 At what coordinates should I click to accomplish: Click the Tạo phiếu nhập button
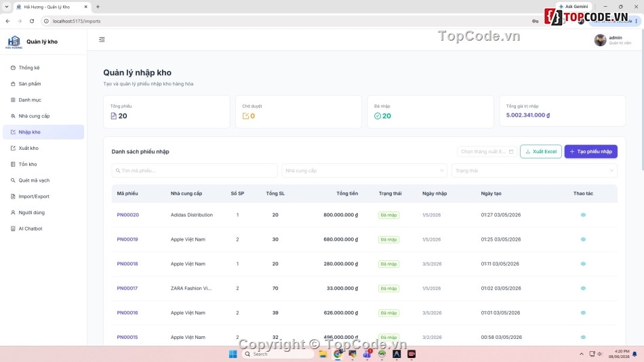(x=590, y=152)
